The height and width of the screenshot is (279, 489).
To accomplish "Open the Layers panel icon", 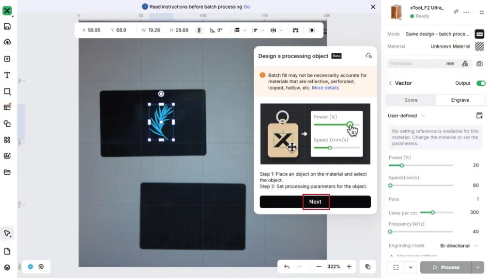I will click(x=7, y=267).
